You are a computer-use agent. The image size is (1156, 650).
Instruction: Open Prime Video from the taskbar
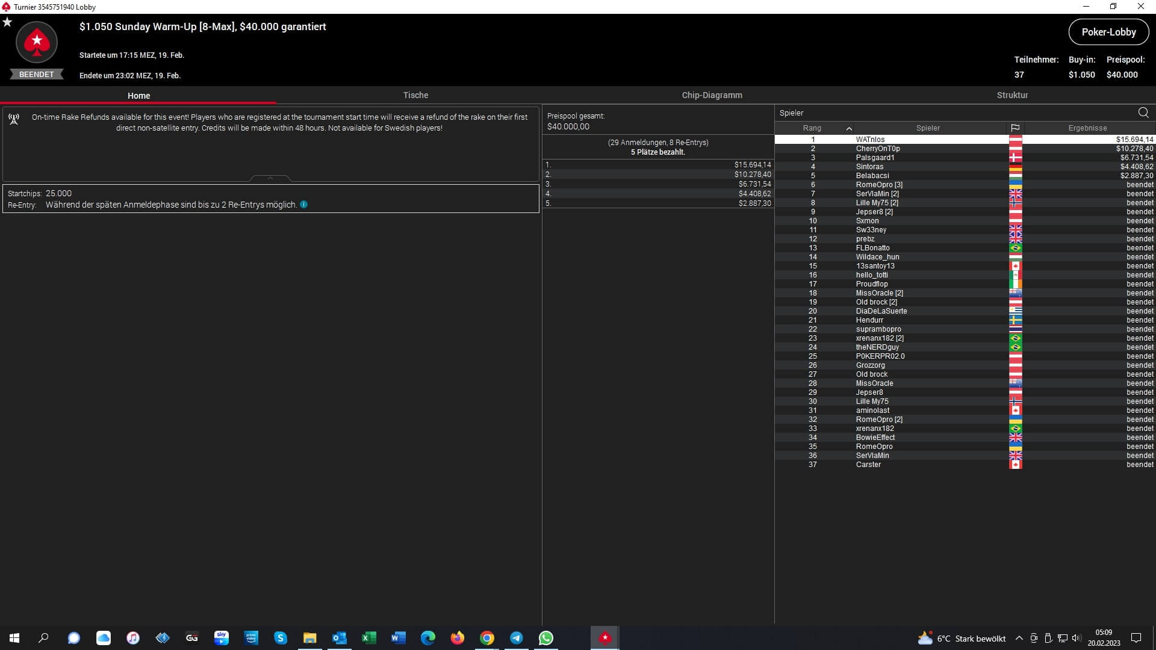[251, 638]
